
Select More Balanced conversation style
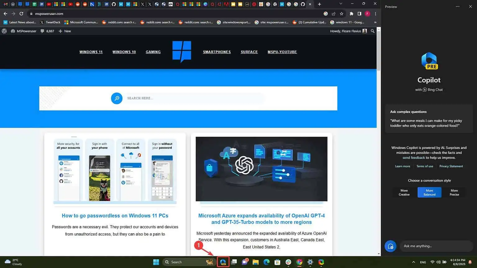[x=429, y=192]
